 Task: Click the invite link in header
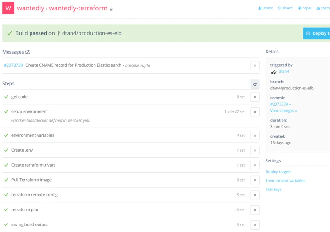pos(266,8)
